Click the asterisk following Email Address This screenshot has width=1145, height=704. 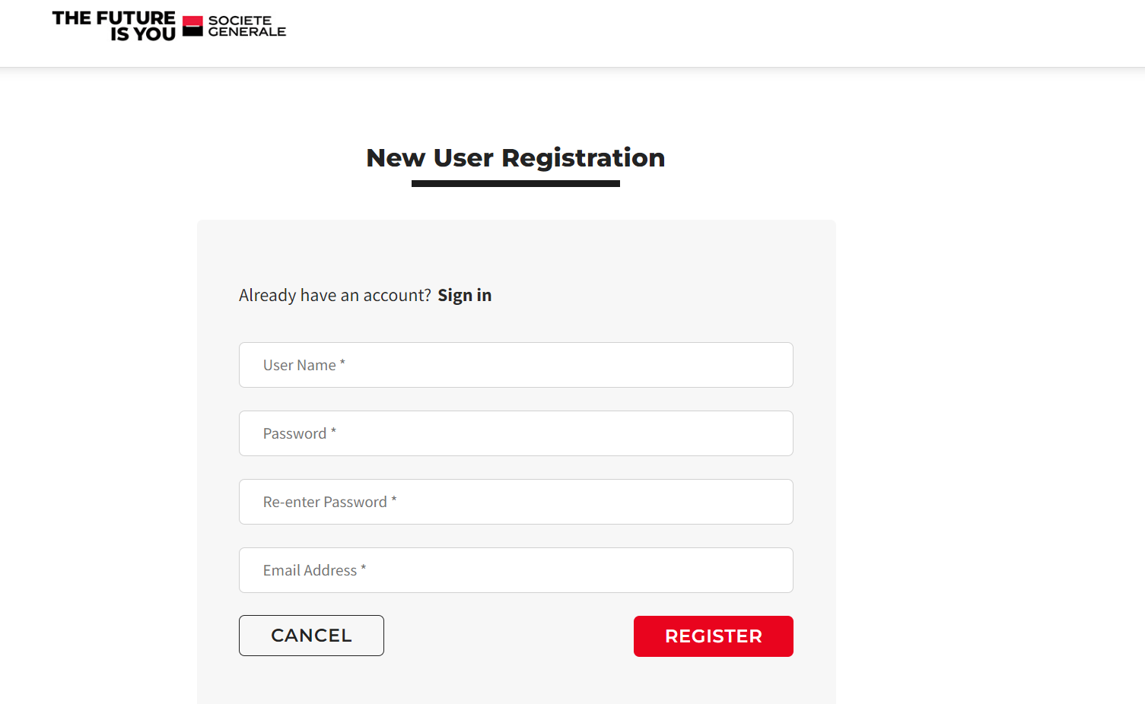point(364,569)
